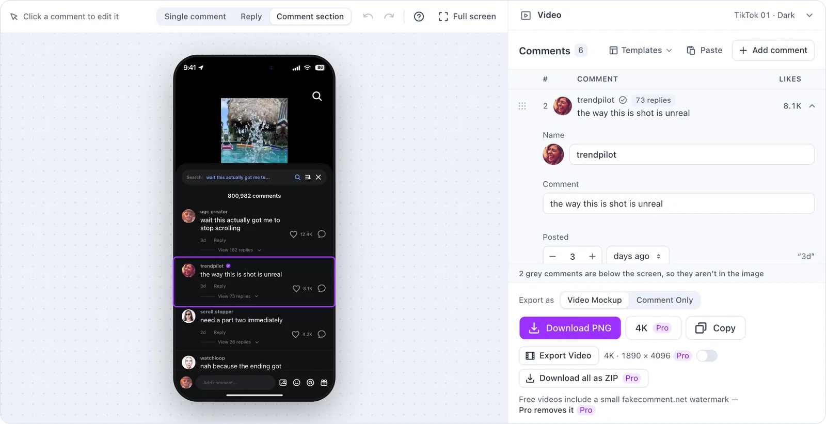Screen dimensions: 826x424
Task: Grab the drag handle for trendpilot row
Action: click(x=522, y=106)
